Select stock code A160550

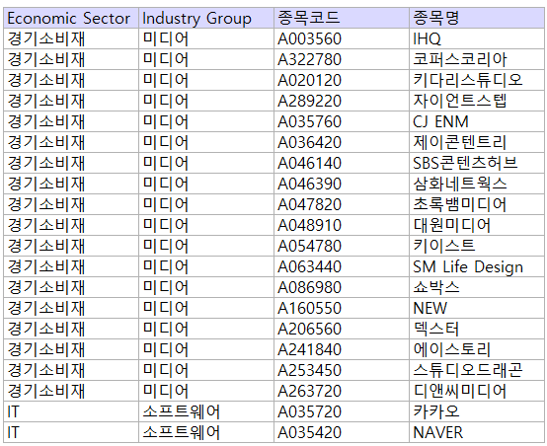click(x=342, y=308)
